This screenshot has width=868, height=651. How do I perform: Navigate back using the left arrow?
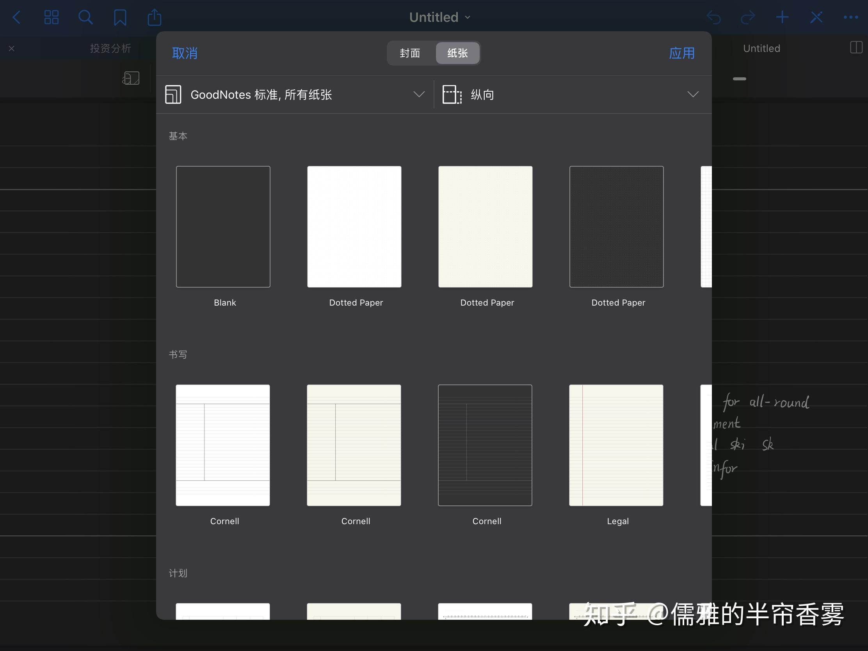[x=17, y=17]
